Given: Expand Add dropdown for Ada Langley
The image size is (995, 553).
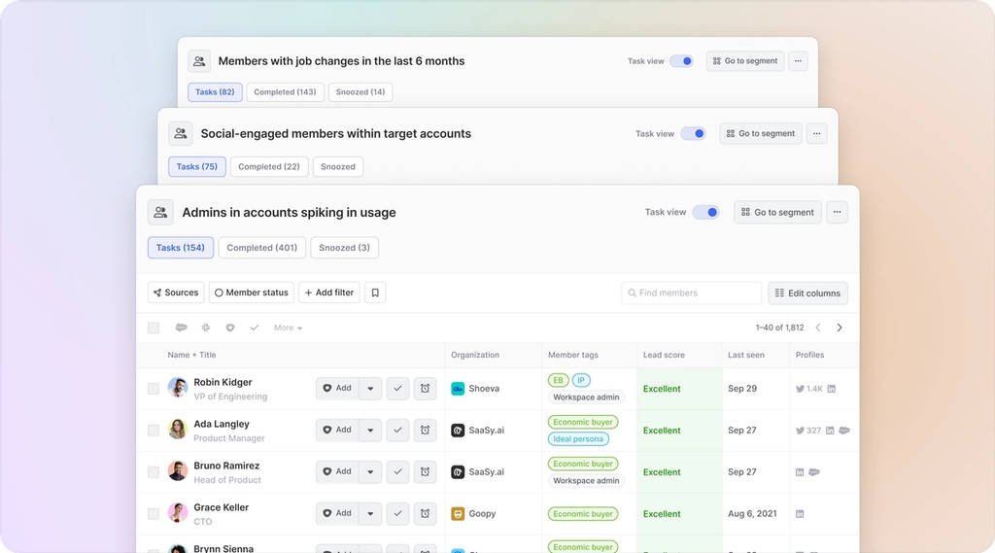Looking at the screenshot, I should (x=370, y=431).
